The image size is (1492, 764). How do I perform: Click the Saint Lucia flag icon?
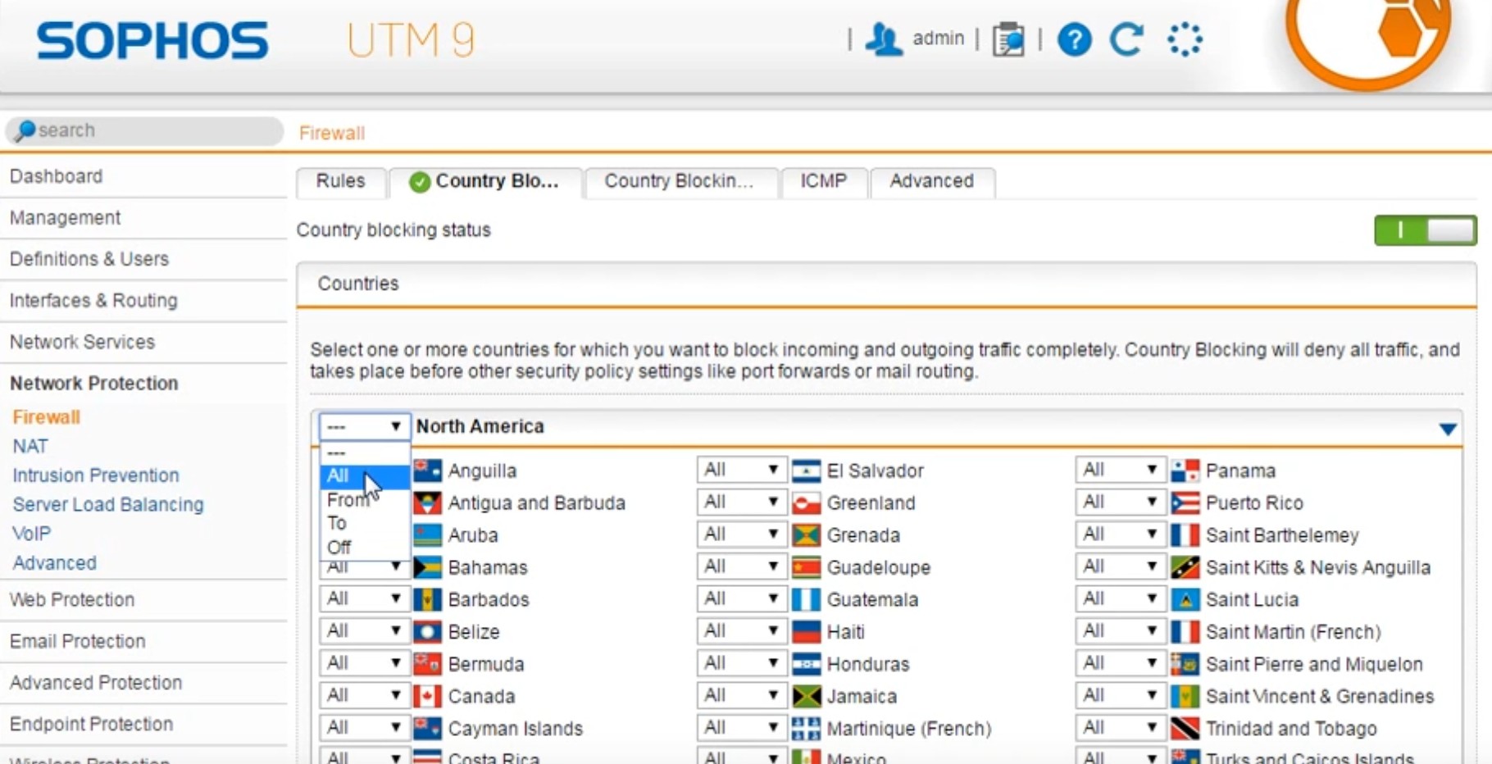pyautogui.click(x=1185, y=599)
